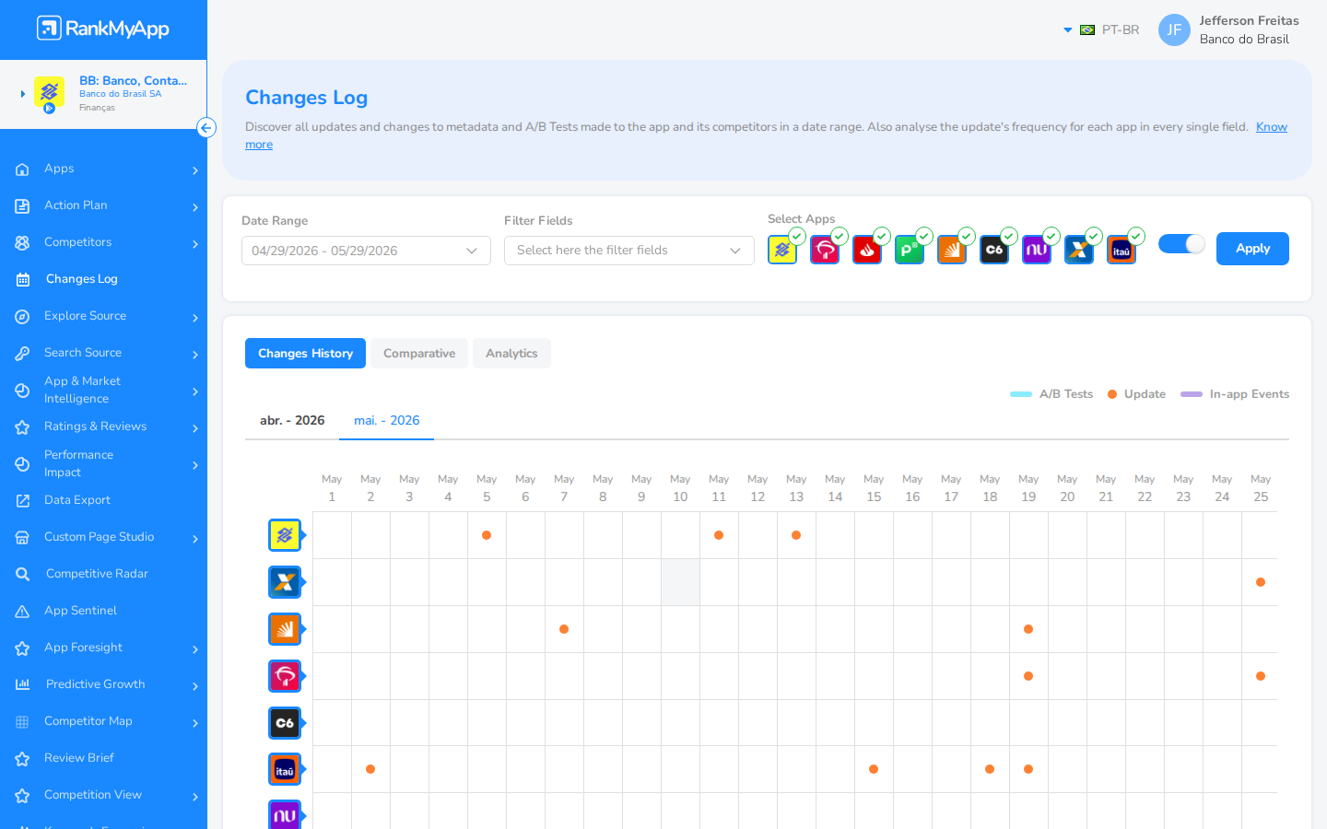Click the Action Plan icon
Image resolution: width=1327 pixels, height=829 pixels.
tap(22, 206)
